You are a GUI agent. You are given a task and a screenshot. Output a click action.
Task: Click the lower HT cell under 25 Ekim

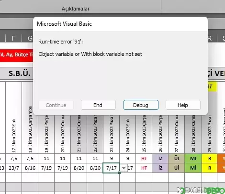tap(144, 168)
